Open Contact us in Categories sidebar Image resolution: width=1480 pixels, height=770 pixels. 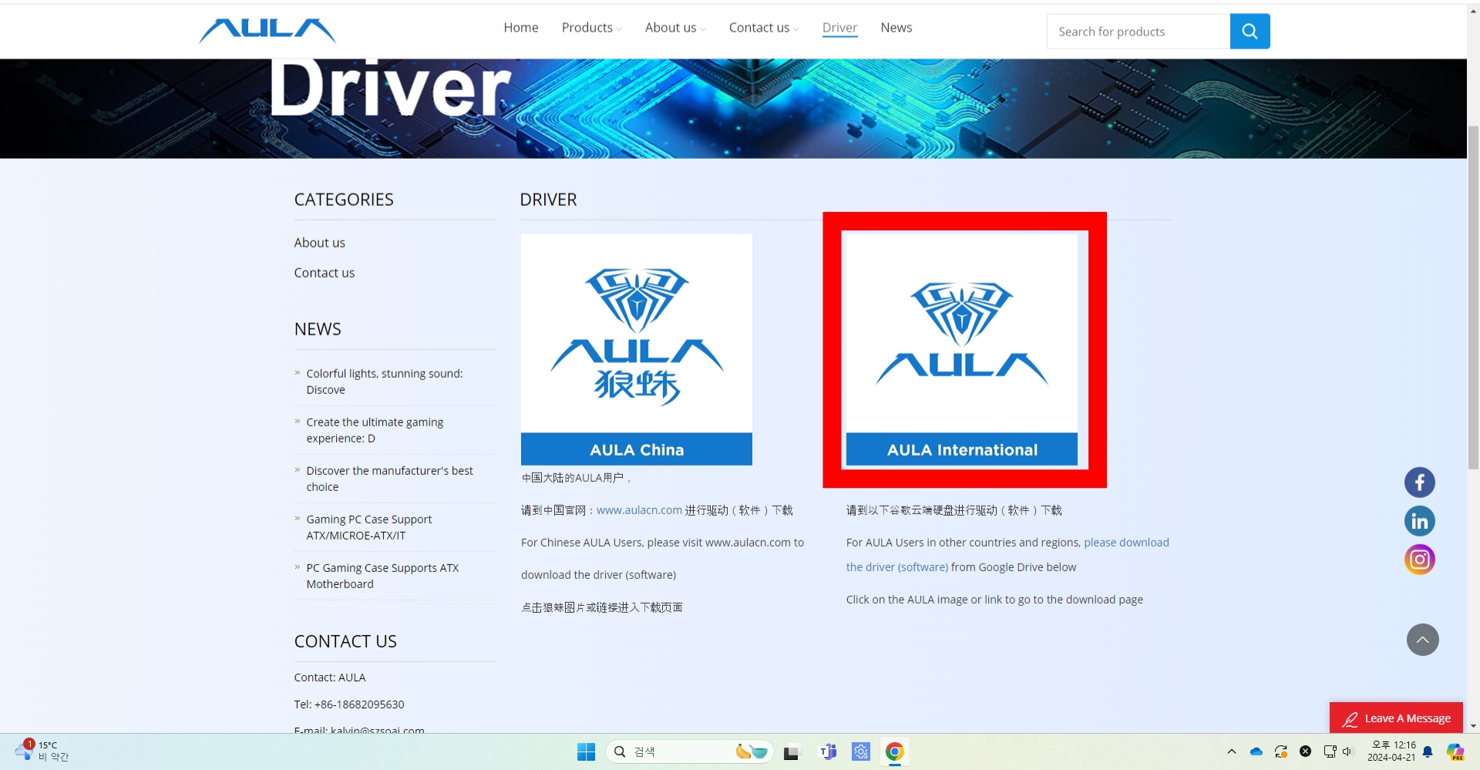click(324, 273)
